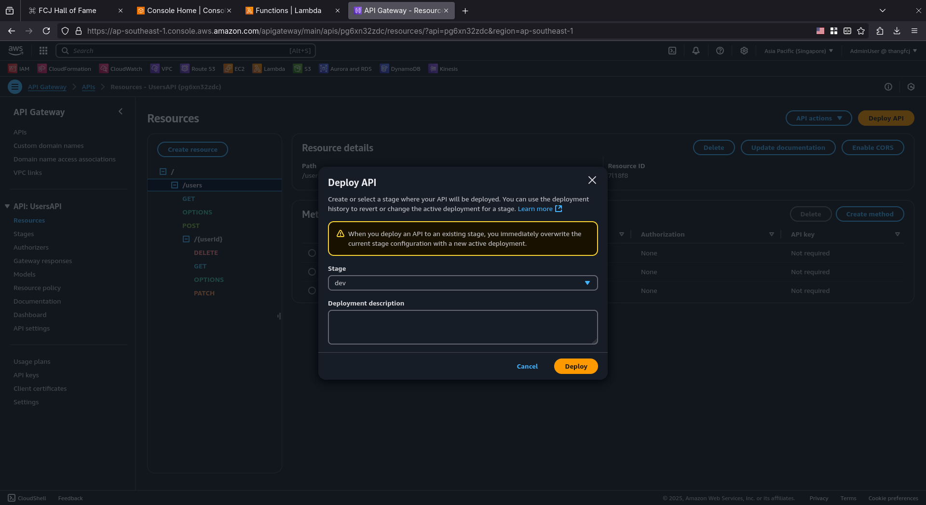Viewport: 926px width, 505px height.
Task: Open the API actions dropdown
Action: [818, 118]
